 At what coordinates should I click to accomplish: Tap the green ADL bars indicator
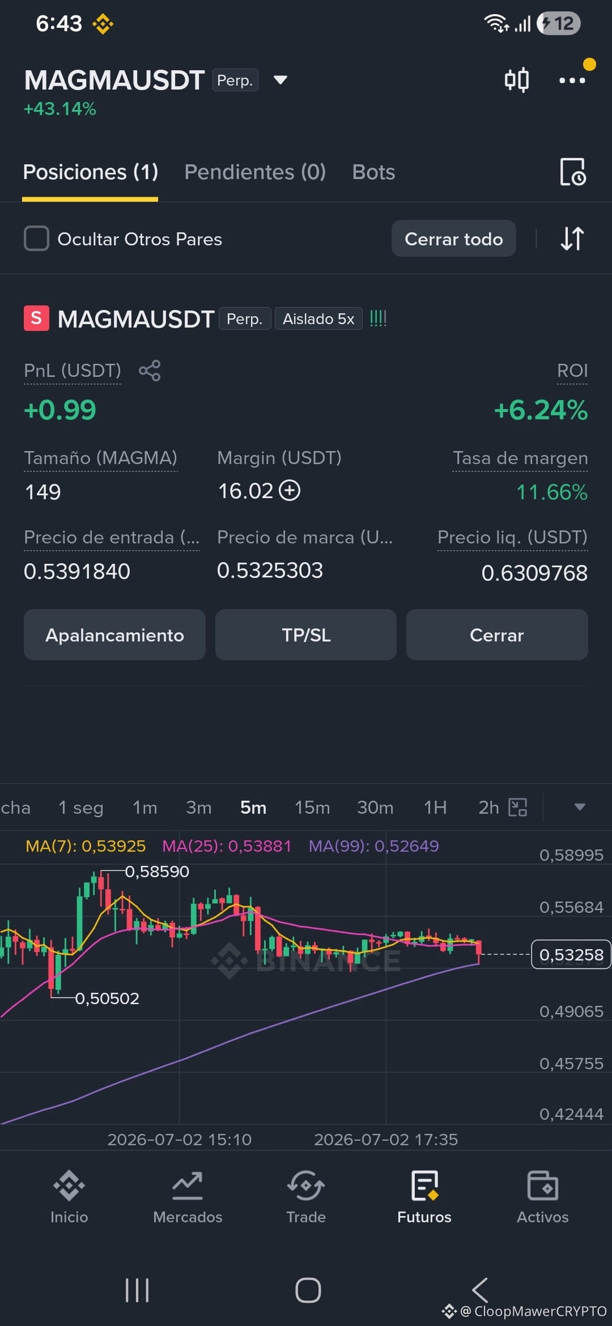point(378,318)
